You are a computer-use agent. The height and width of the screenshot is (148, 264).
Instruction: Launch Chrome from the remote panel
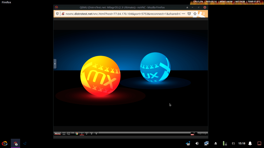click(77, 134)
